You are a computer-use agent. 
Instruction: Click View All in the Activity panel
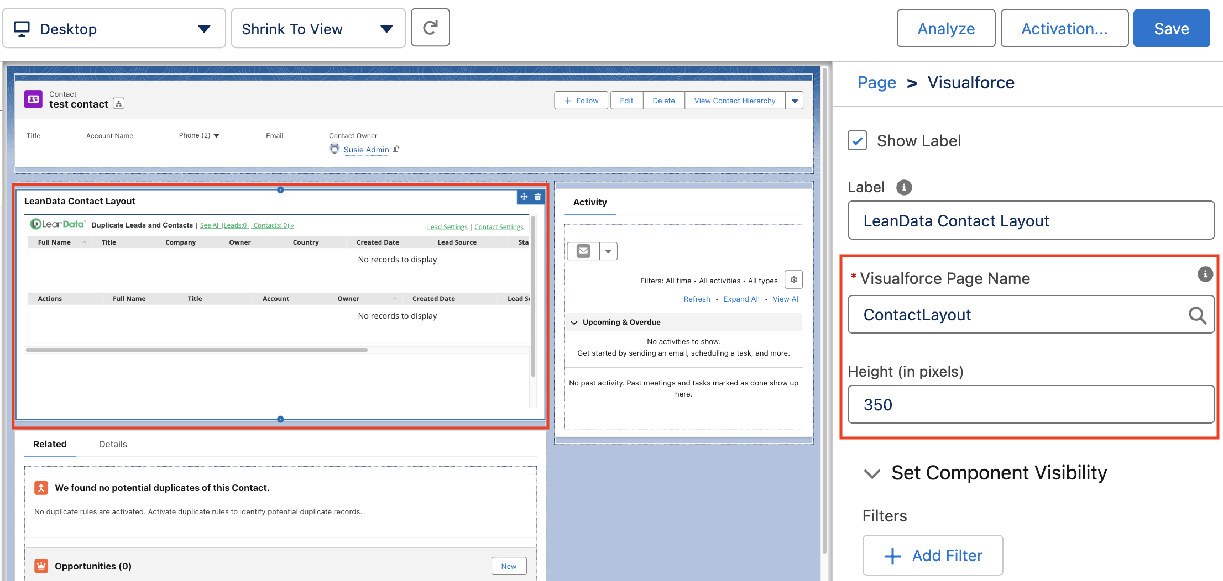point(786,299)
